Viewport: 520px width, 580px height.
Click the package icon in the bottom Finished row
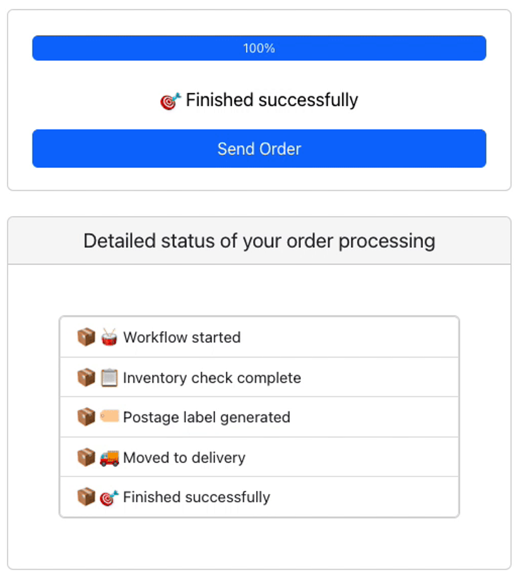click(86, 497)
